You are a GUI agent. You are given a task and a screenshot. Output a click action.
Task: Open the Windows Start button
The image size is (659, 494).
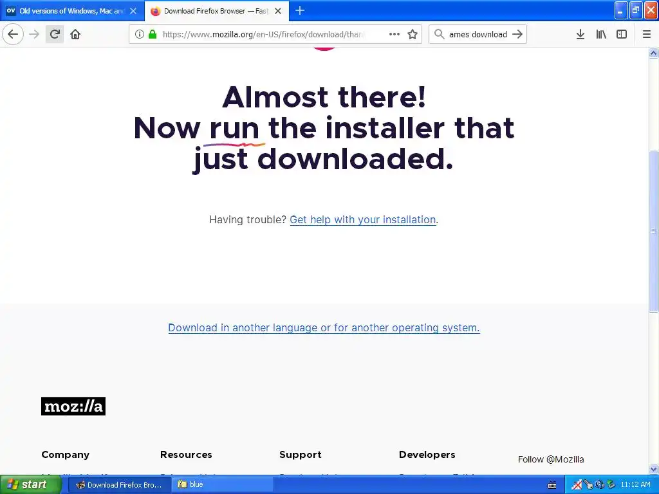[30, 484]
